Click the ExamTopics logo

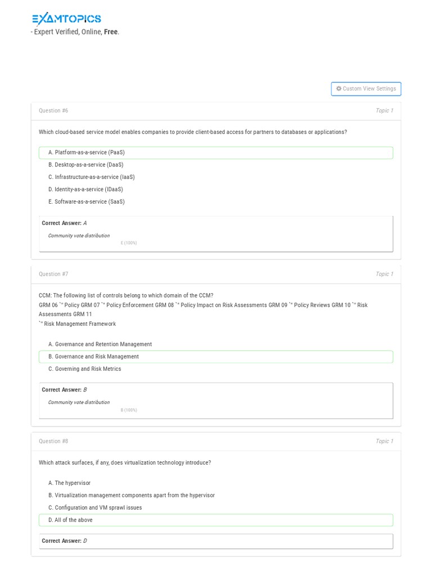pyautogui.click(x=66, y=19)
